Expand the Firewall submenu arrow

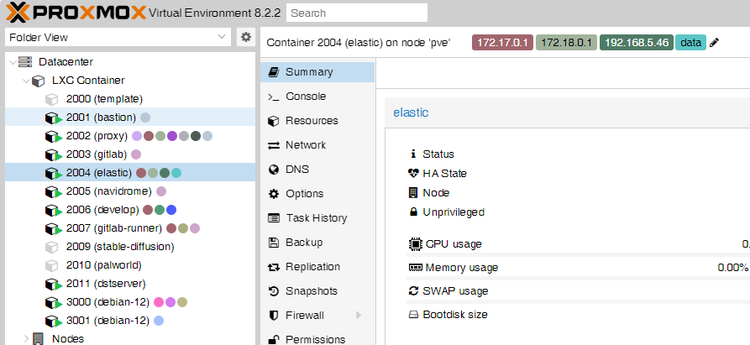[359, 316]
